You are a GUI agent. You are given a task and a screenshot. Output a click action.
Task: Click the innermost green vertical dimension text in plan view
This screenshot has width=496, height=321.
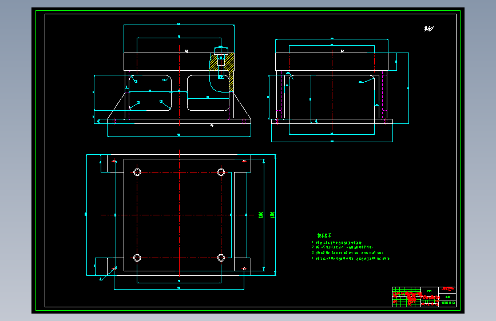coord(261,215)
